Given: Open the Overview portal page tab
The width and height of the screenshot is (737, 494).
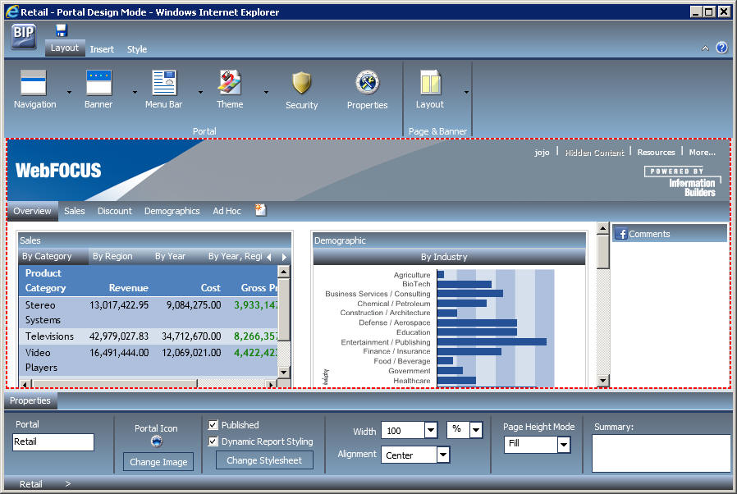Looking at the screenshot, I should (33, 211).
